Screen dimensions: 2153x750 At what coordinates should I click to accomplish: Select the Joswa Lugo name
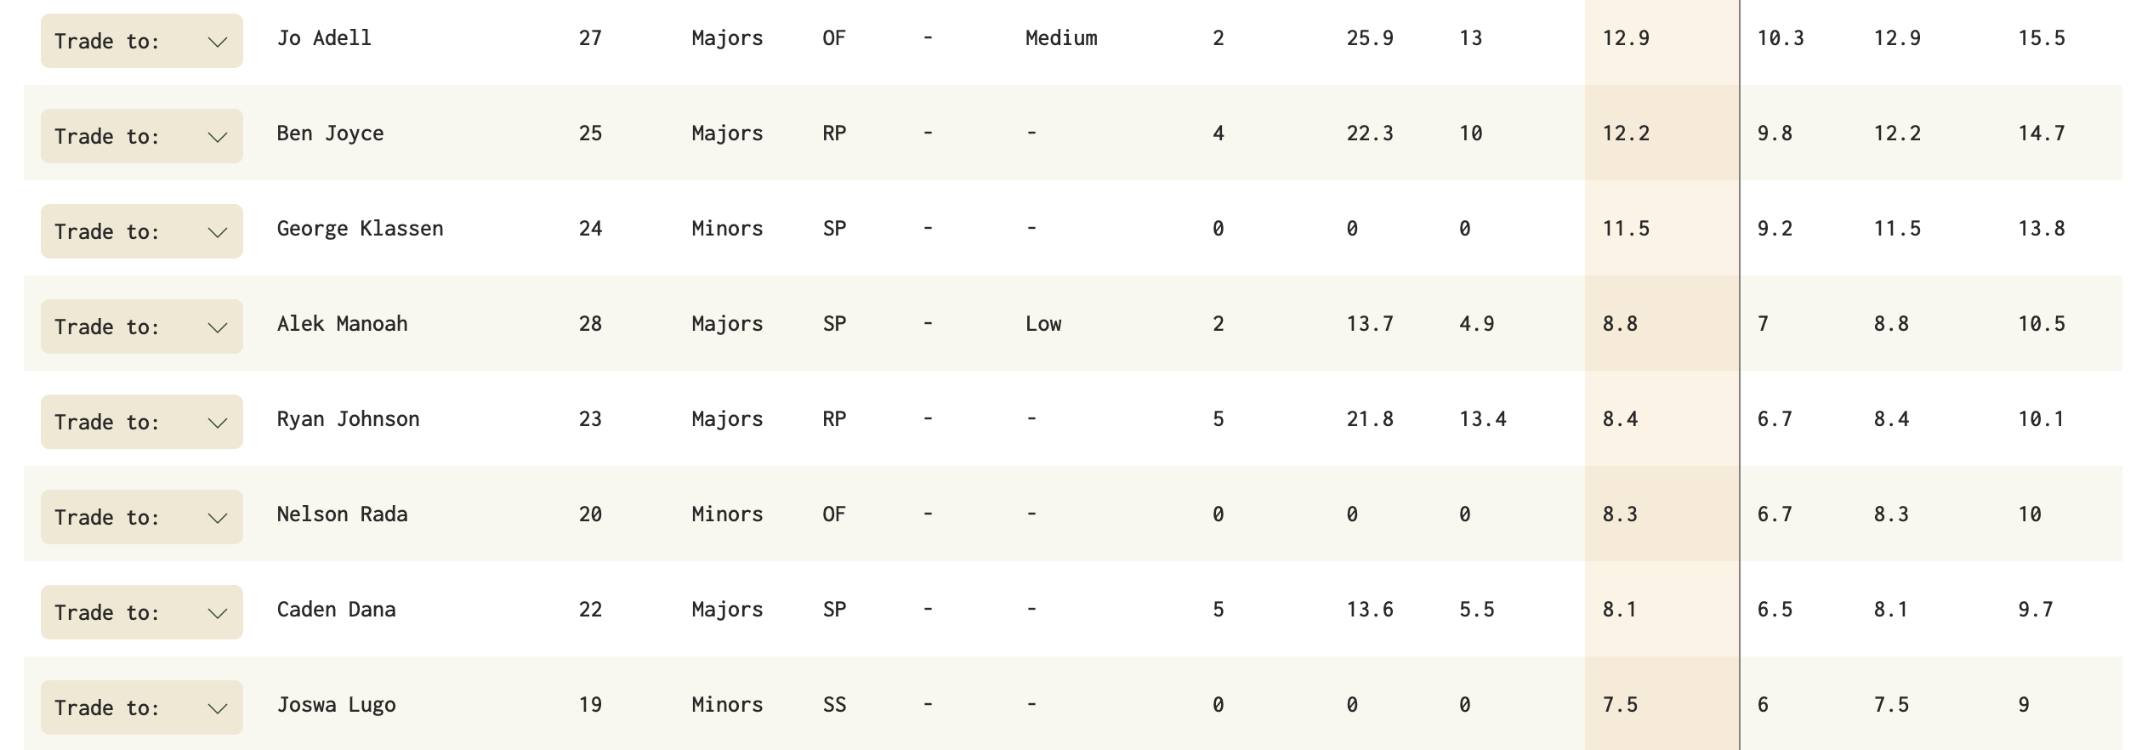pyautogui.click(x=336, y=705)
